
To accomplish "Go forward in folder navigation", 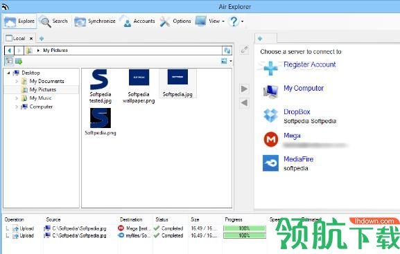I will [x=19, y=51].
